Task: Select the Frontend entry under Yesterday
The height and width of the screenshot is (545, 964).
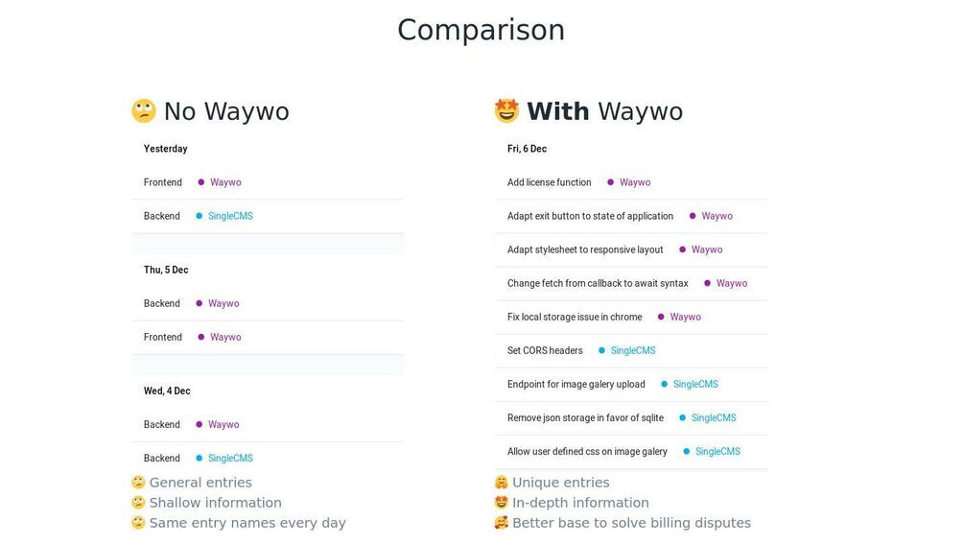Action: (x=163, y=182)
